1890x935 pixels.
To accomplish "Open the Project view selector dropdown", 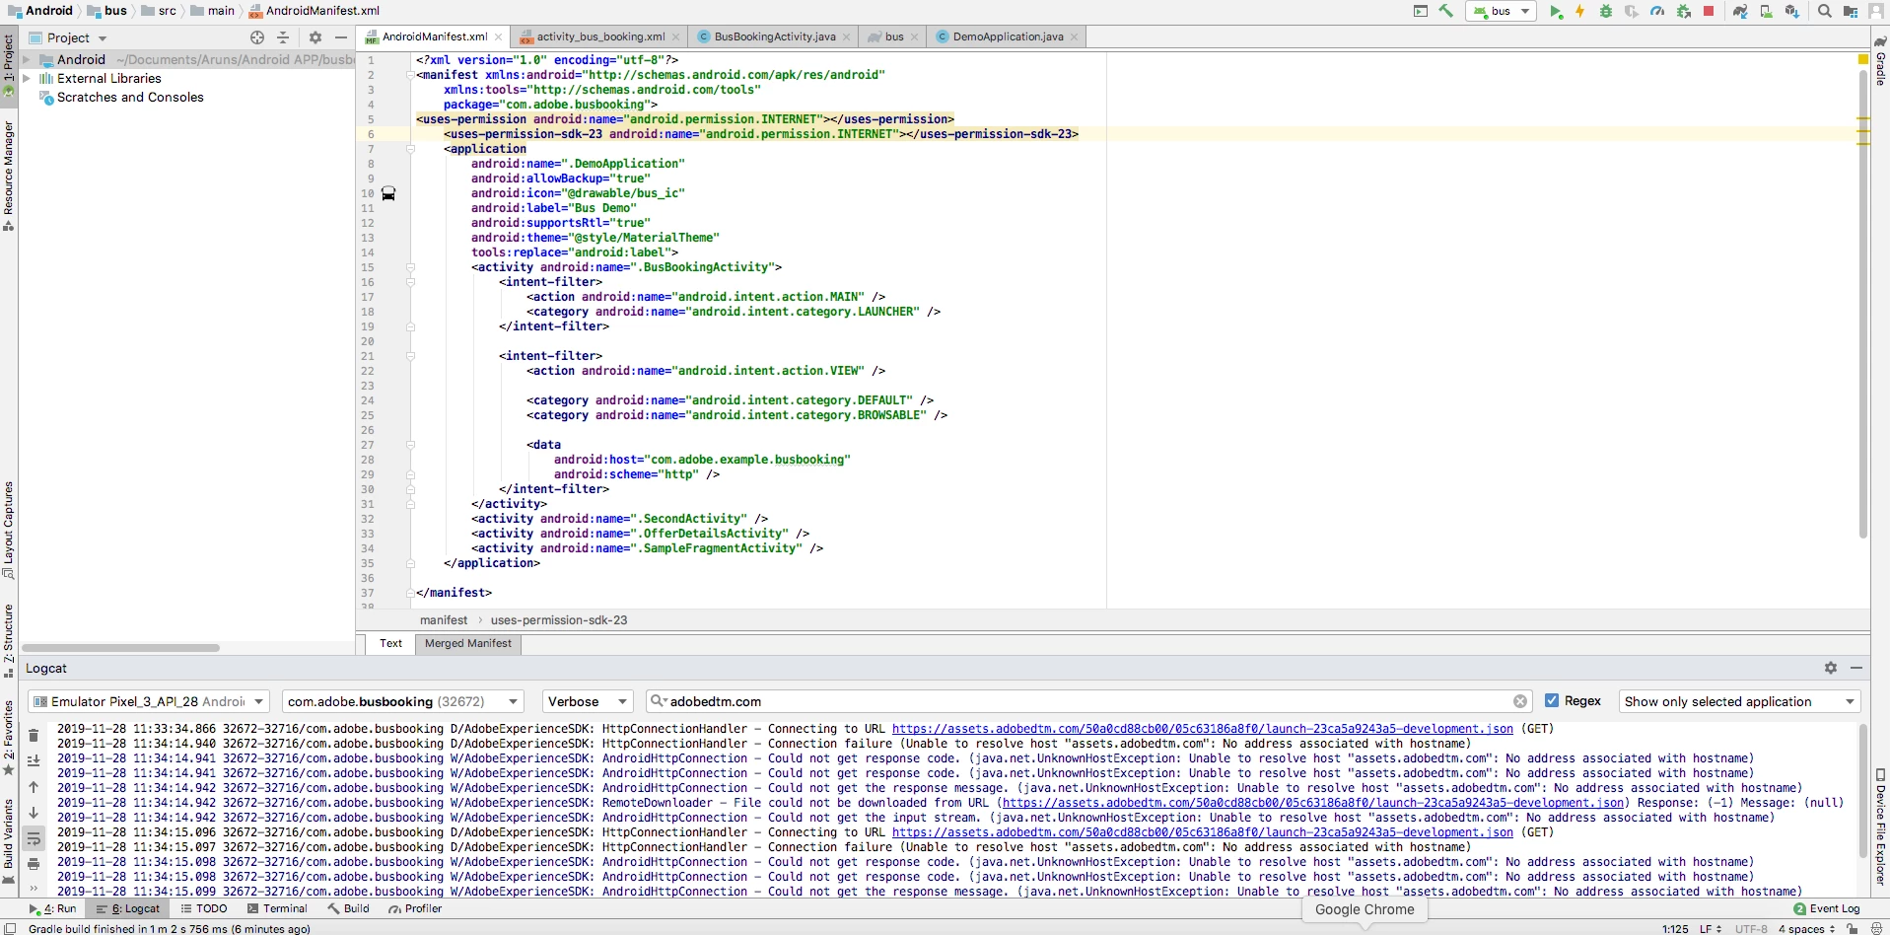I will (x=69, y=37).
